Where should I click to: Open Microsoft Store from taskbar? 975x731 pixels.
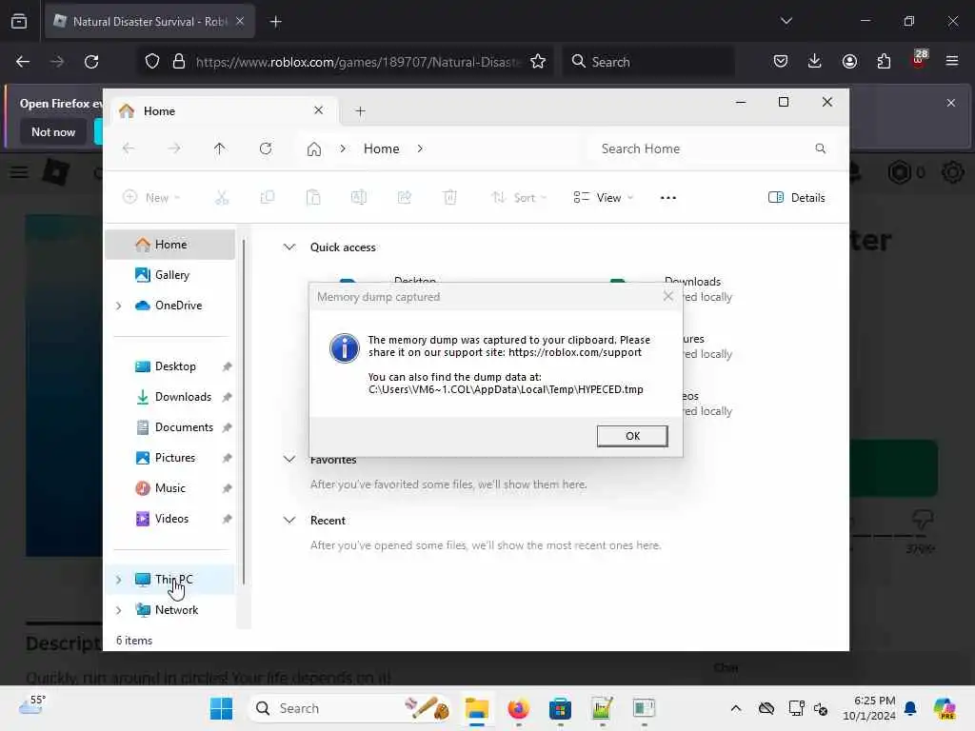(560, 708)
